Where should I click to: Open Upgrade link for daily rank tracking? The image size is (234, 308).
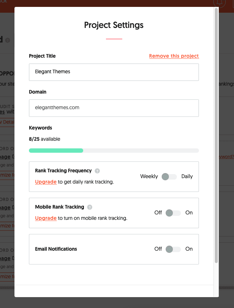(46, 182)
